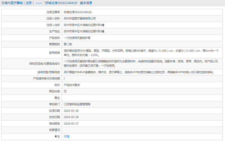The height and width of the screenshot is (142, 225).
Task: Click the 产品储存条件及有效期 label
Action: 47,78
